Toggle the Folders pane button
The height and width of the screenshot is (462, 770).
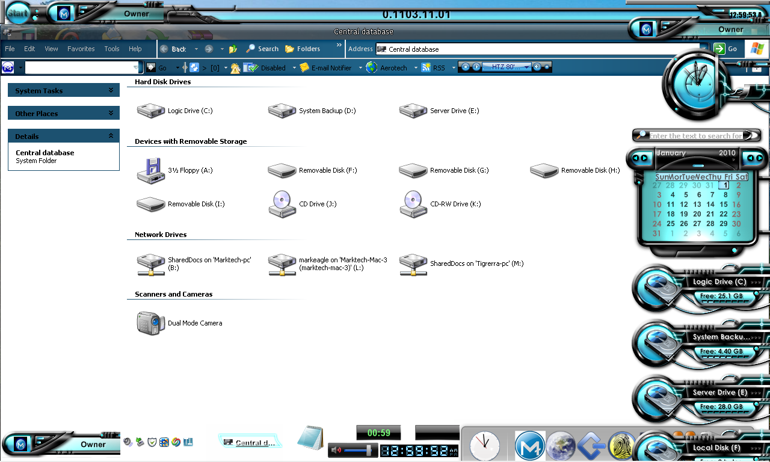[303, 49]
